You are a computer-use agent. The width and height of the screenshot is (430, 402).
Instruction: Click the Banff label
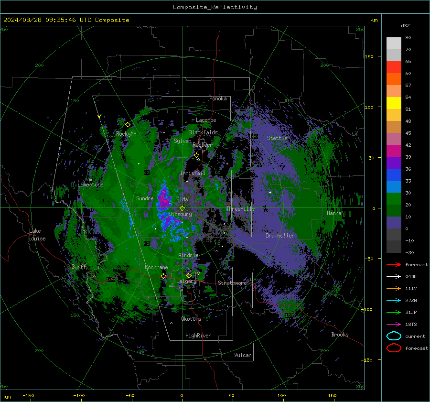(79, 266)
